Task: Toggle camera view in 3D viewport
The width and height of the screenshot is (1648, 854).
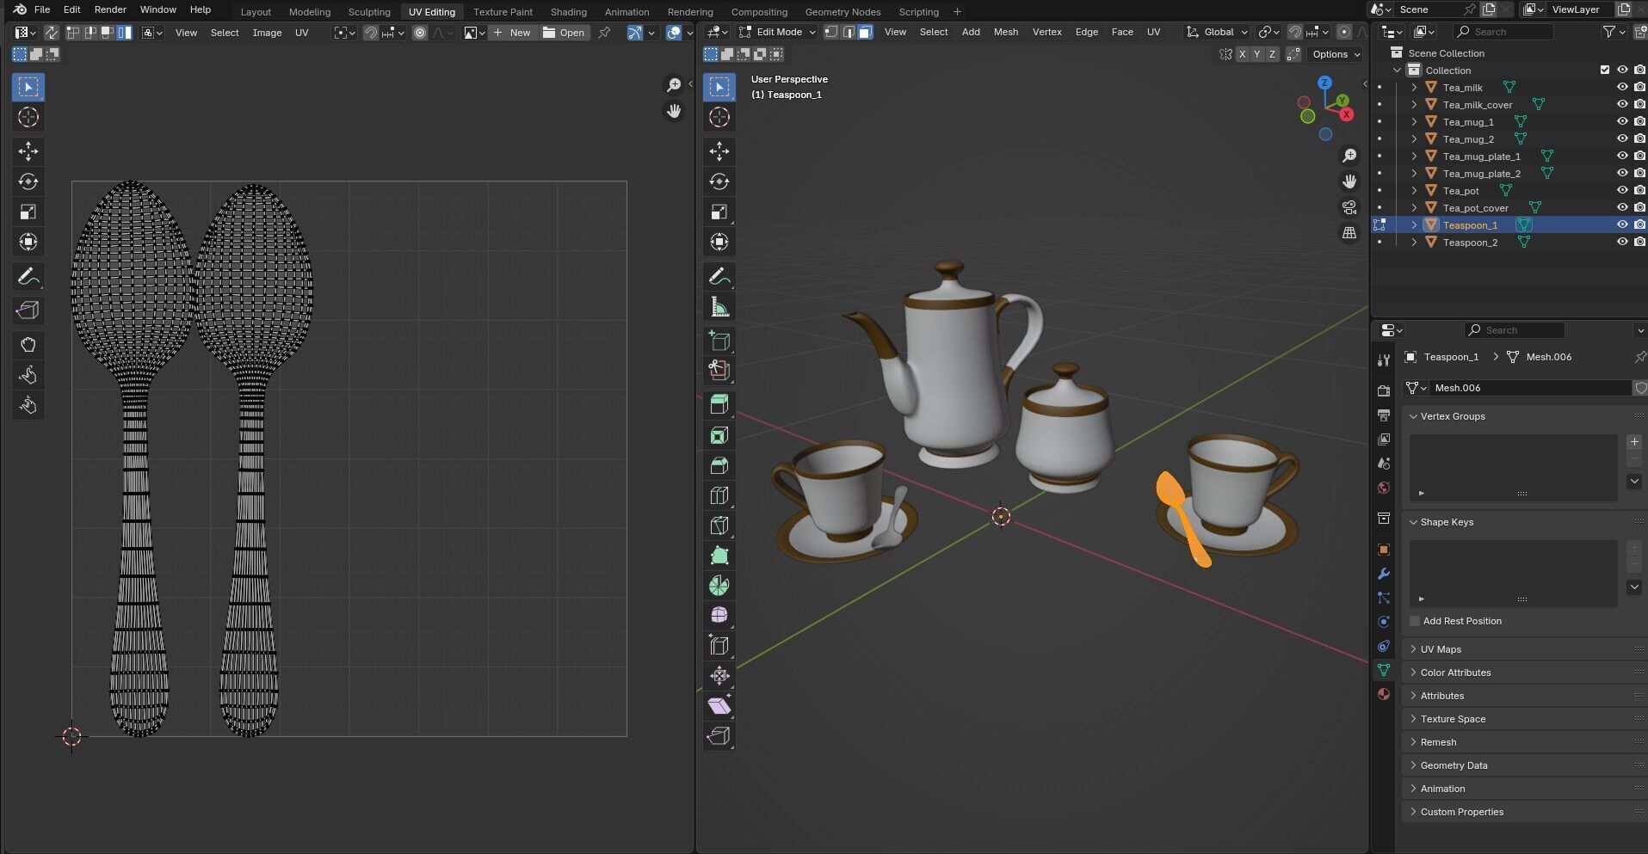Action: pyautogui.click(x=1349, y=207)
